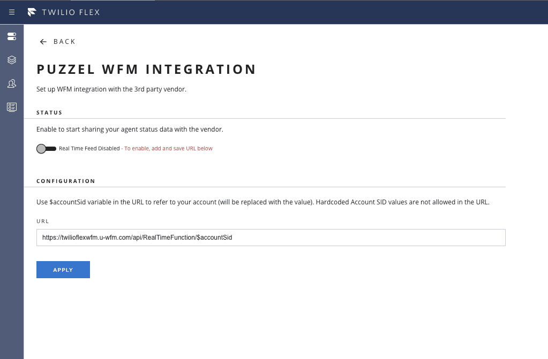
Task: Click the back arrow icon
Action: click(x=43, y=42)
